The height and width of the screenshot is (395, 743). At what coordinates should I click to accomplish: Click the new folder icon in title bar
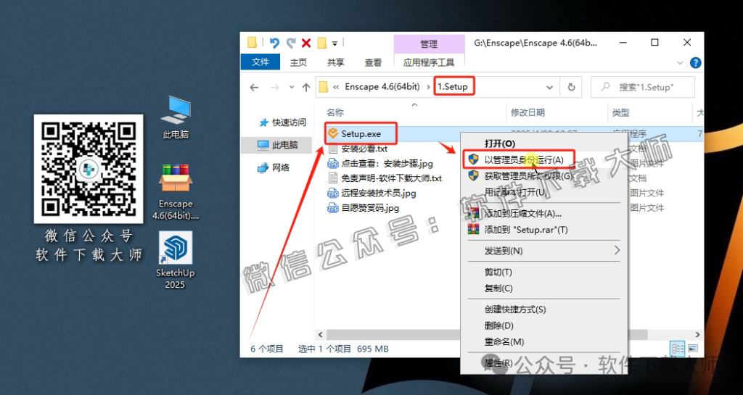[322, 43]
